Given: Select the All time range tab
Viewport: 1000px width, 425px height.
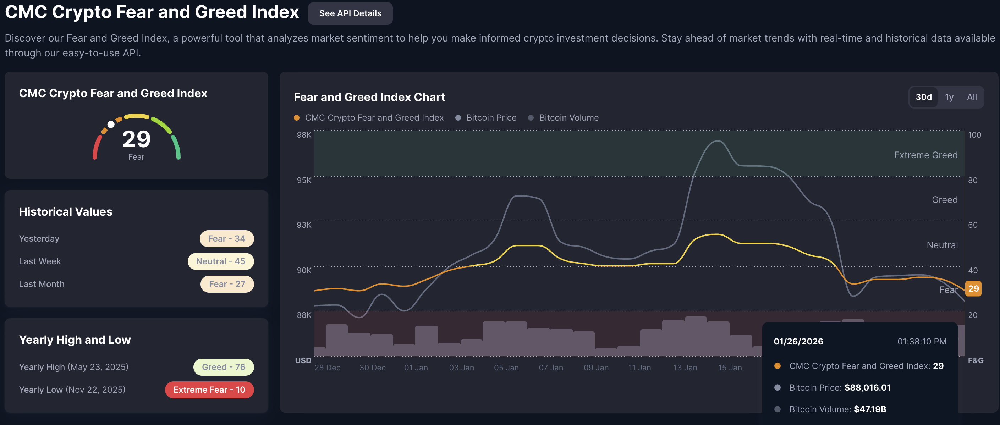Looking at the screenshot, I should tap(972, 97).
